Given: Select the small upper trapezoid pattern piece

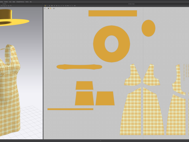Looking at the screenshot, I should pos(84,86).
